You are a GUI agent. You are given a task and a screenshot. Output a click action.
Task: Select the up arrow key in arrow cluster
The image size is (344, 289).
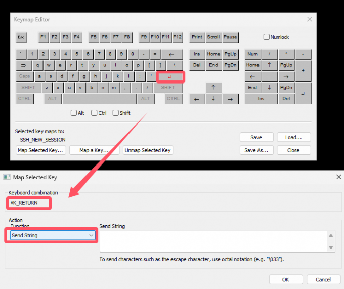pos(213,88)
